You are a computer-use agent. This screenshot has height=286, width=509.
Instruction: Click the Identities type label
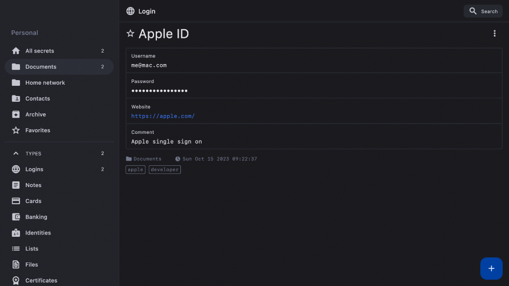38,233
